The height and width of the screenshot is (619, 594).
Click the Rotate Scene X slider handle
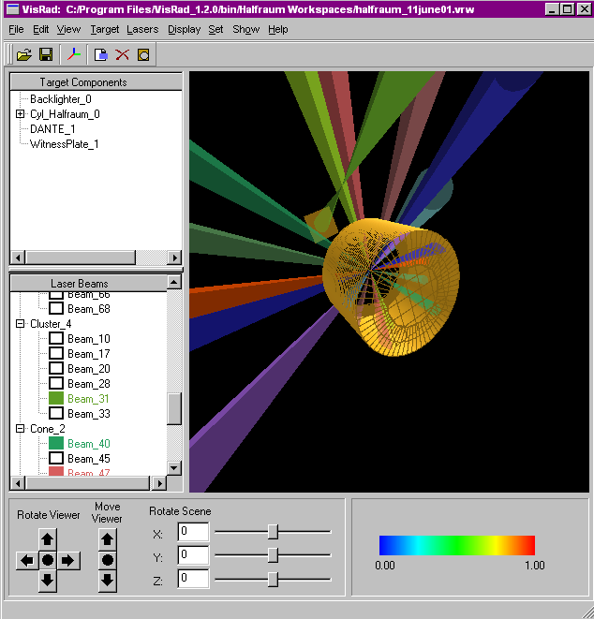pyautogui.click(x=273, y=532)
